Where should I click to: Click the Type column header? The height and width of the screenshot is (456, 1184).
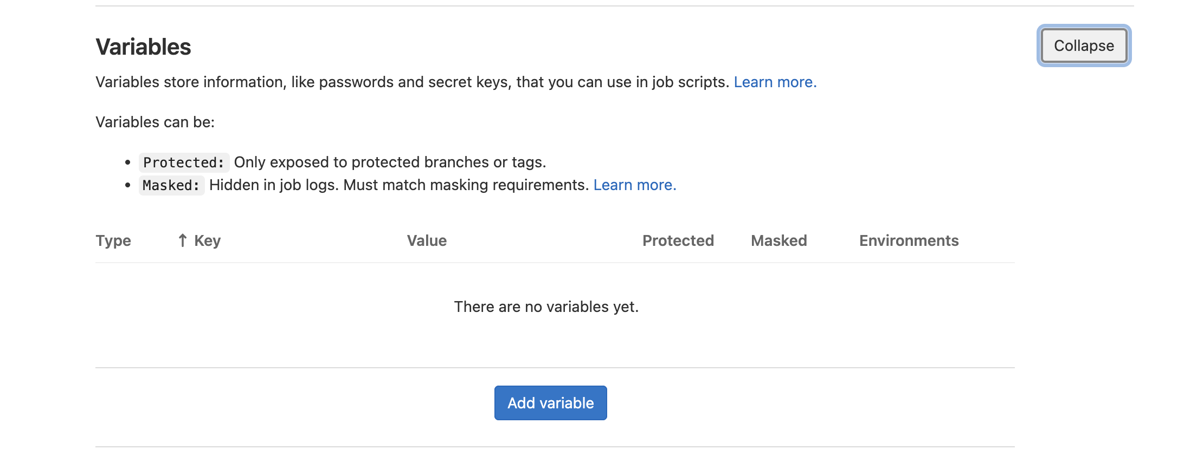(113, 240)
